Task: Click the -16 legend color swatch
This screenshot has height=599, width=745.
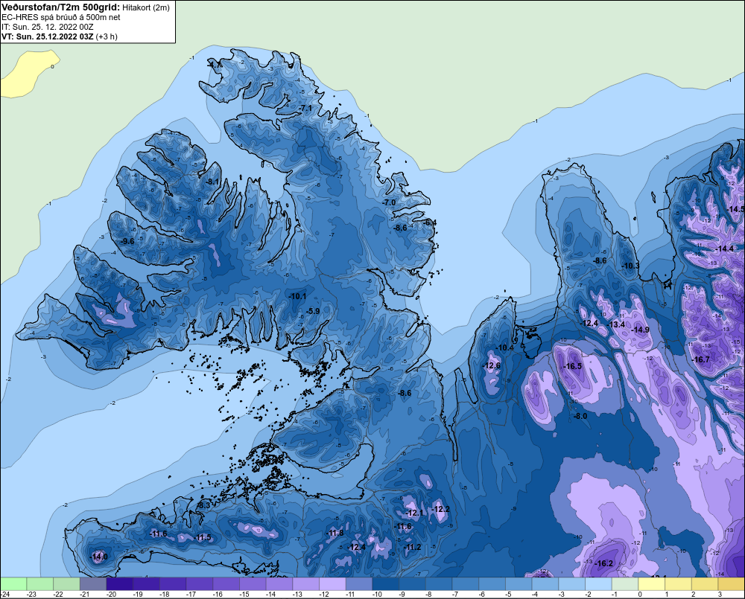Action: click(226, 584)
